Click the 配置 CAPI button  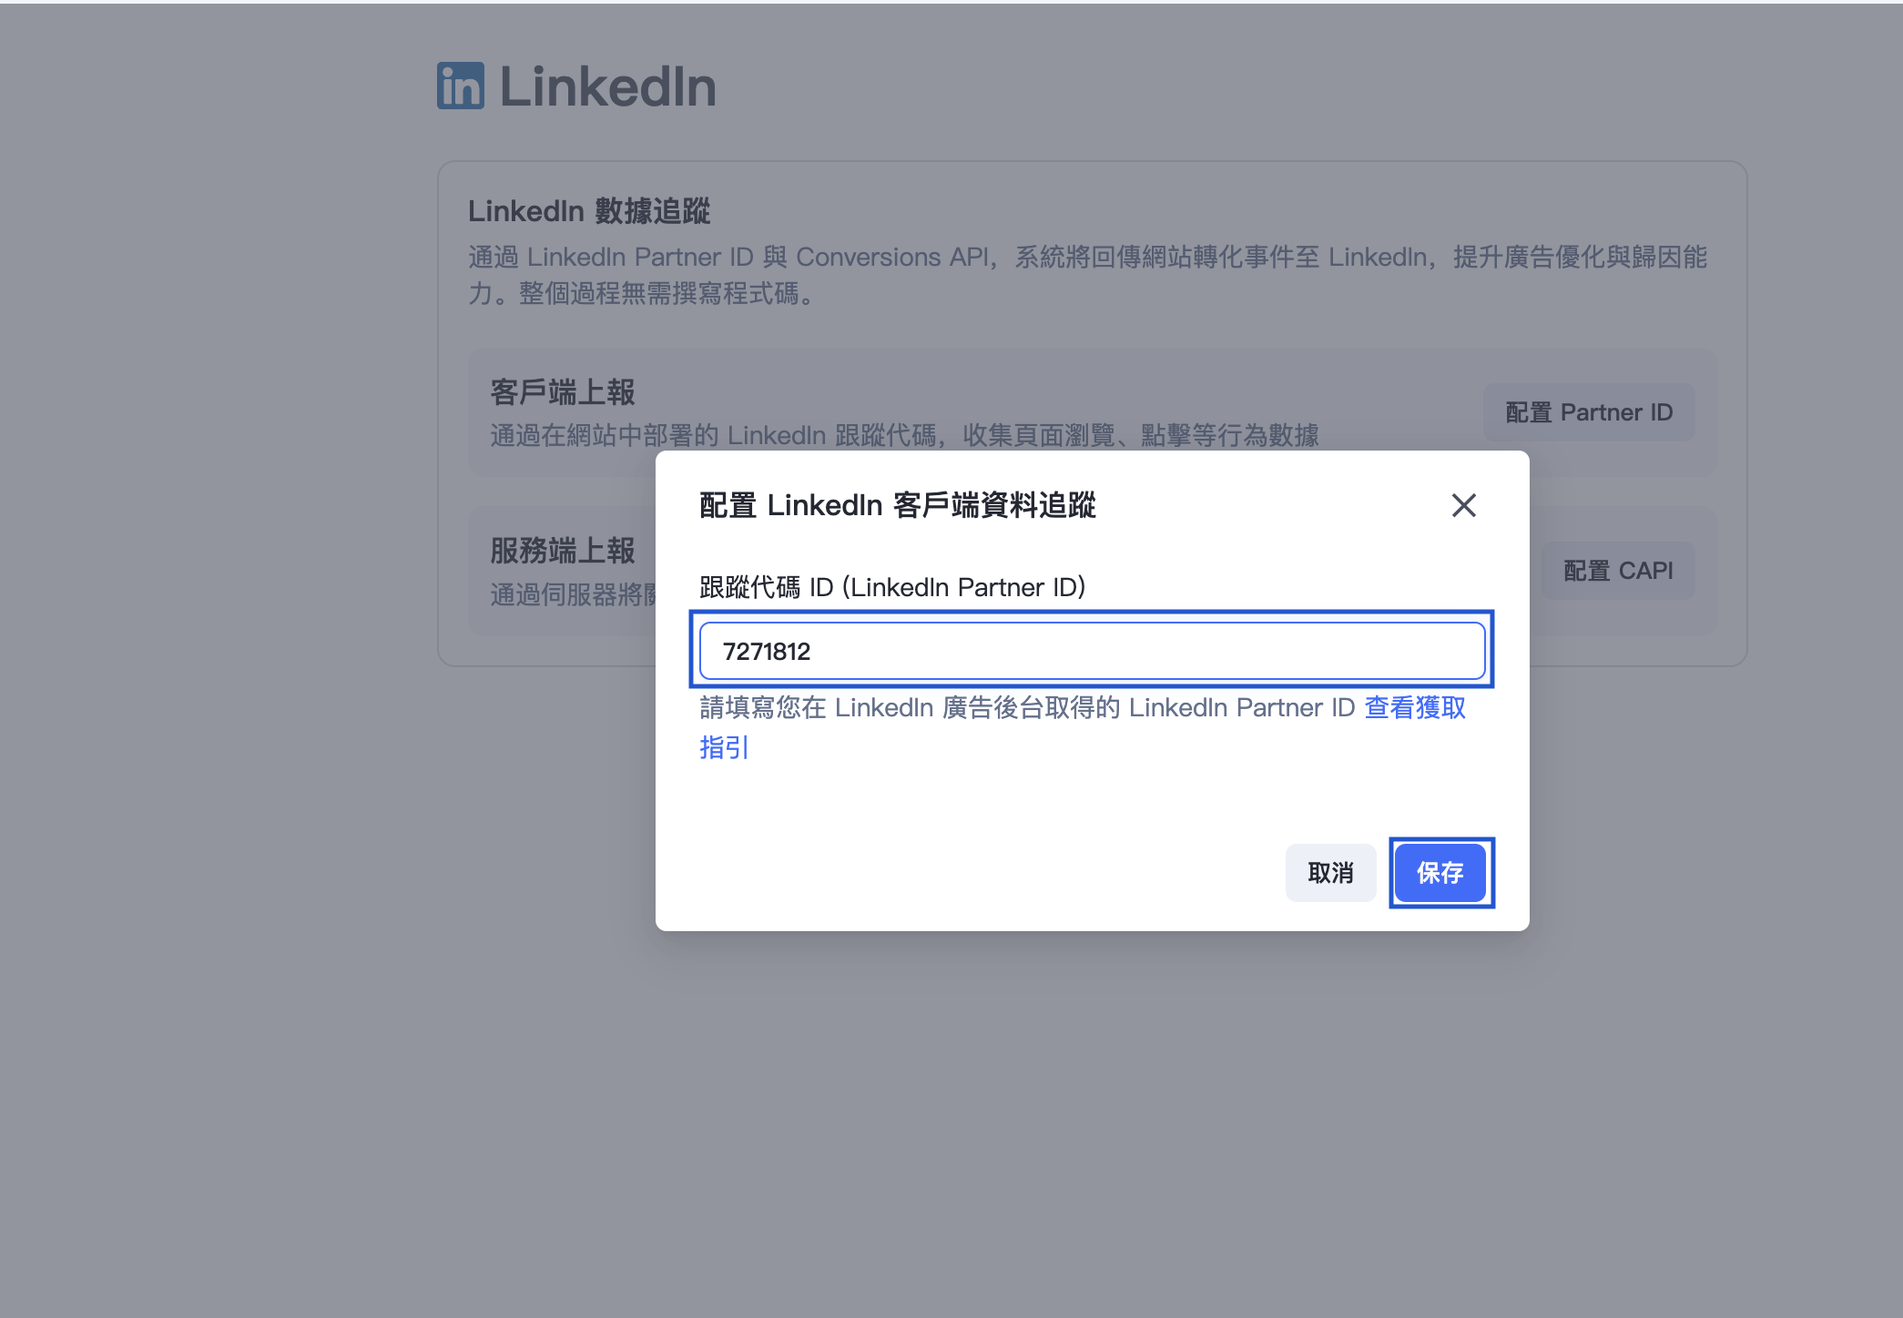point(1618,571)
